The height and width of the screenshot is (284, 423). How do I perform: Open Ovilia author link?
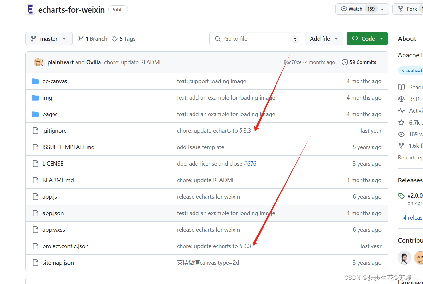click(93, 62)
